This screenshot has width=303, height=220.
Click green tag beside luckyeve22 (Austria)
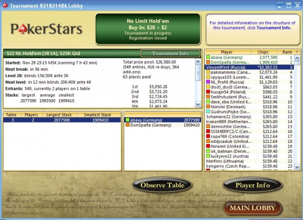pyautogui.click(x=208, y=156)
